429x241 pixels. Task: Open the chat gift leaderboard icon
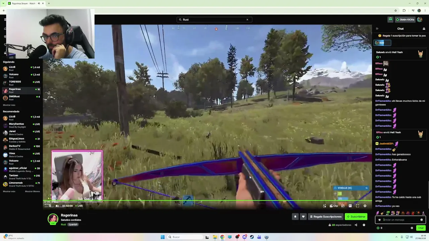424,29
